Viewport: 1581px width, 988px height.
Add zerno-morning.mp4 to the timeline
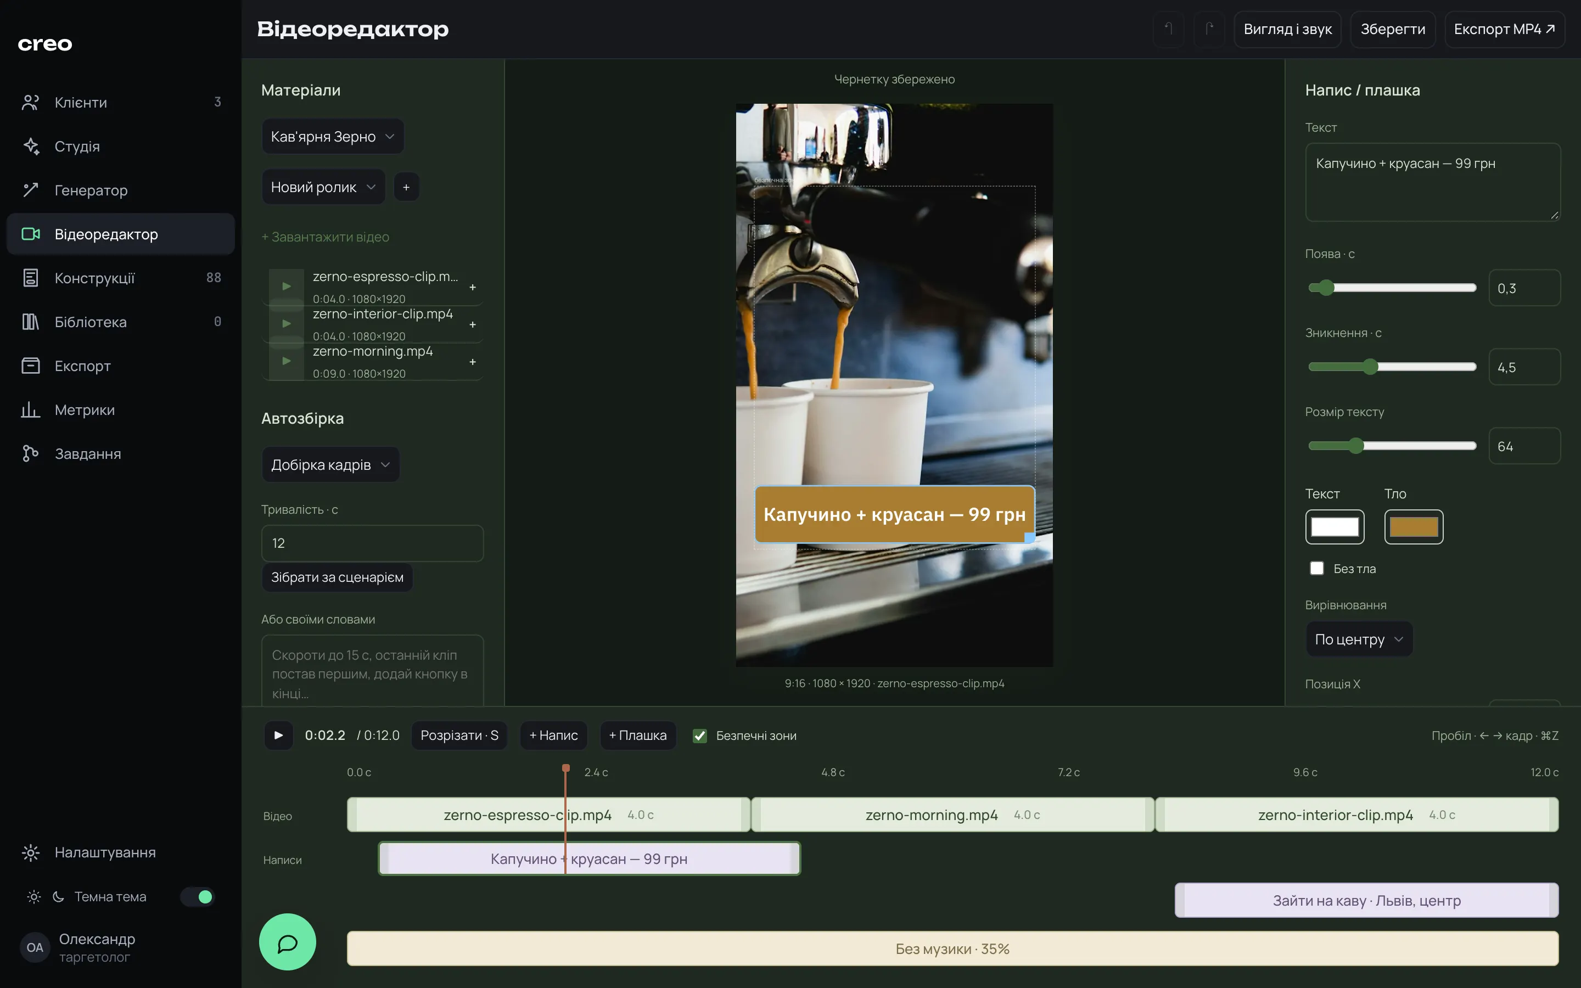coord(472,361)
